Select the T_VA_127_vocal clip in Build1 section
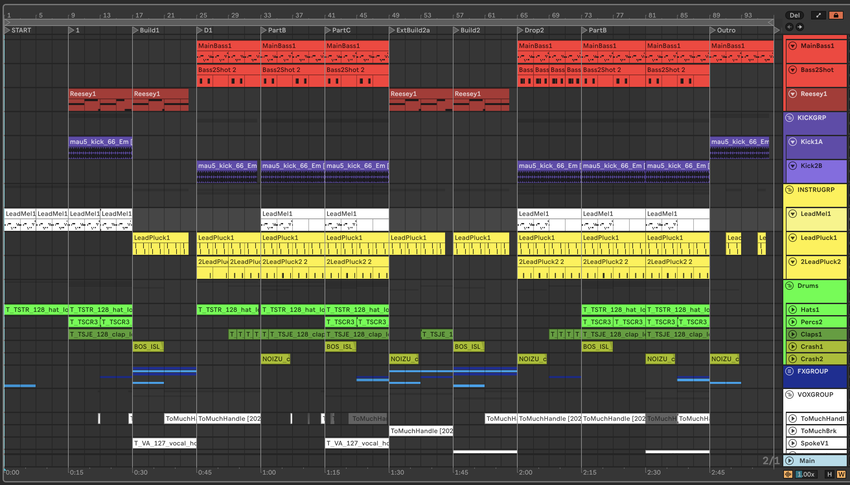The width and height of the screenshot is (850, 485). click(x=165, y=443)
